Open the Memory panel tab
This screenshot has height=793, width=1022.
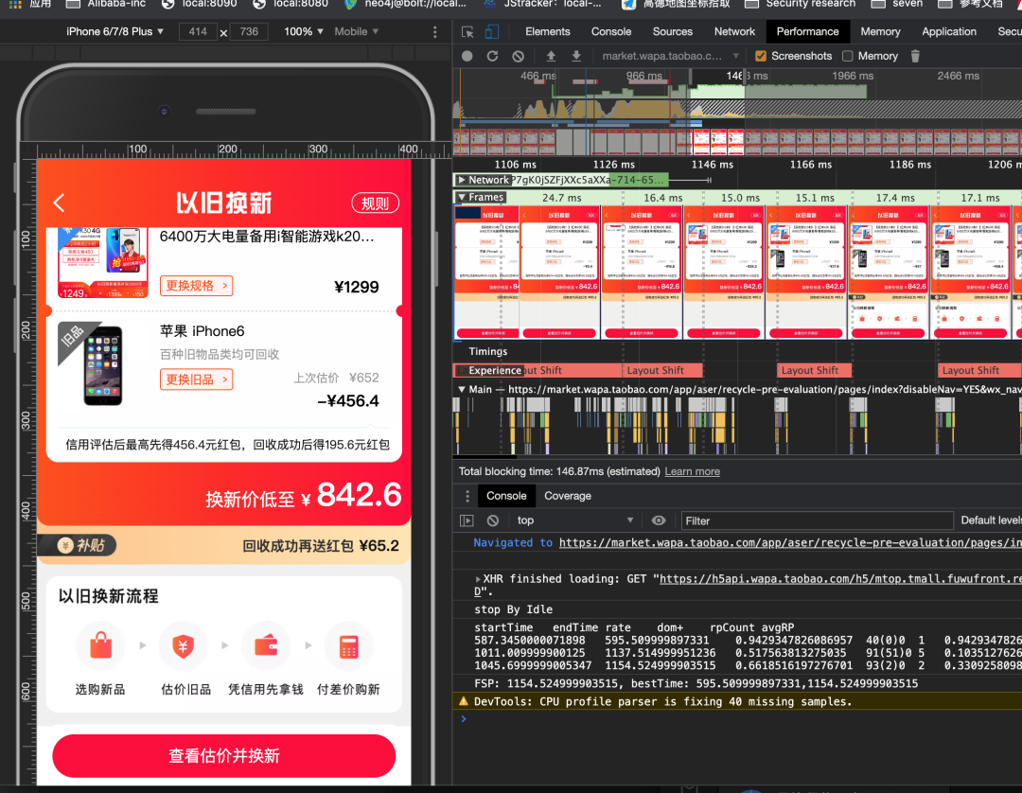(880, 31)
